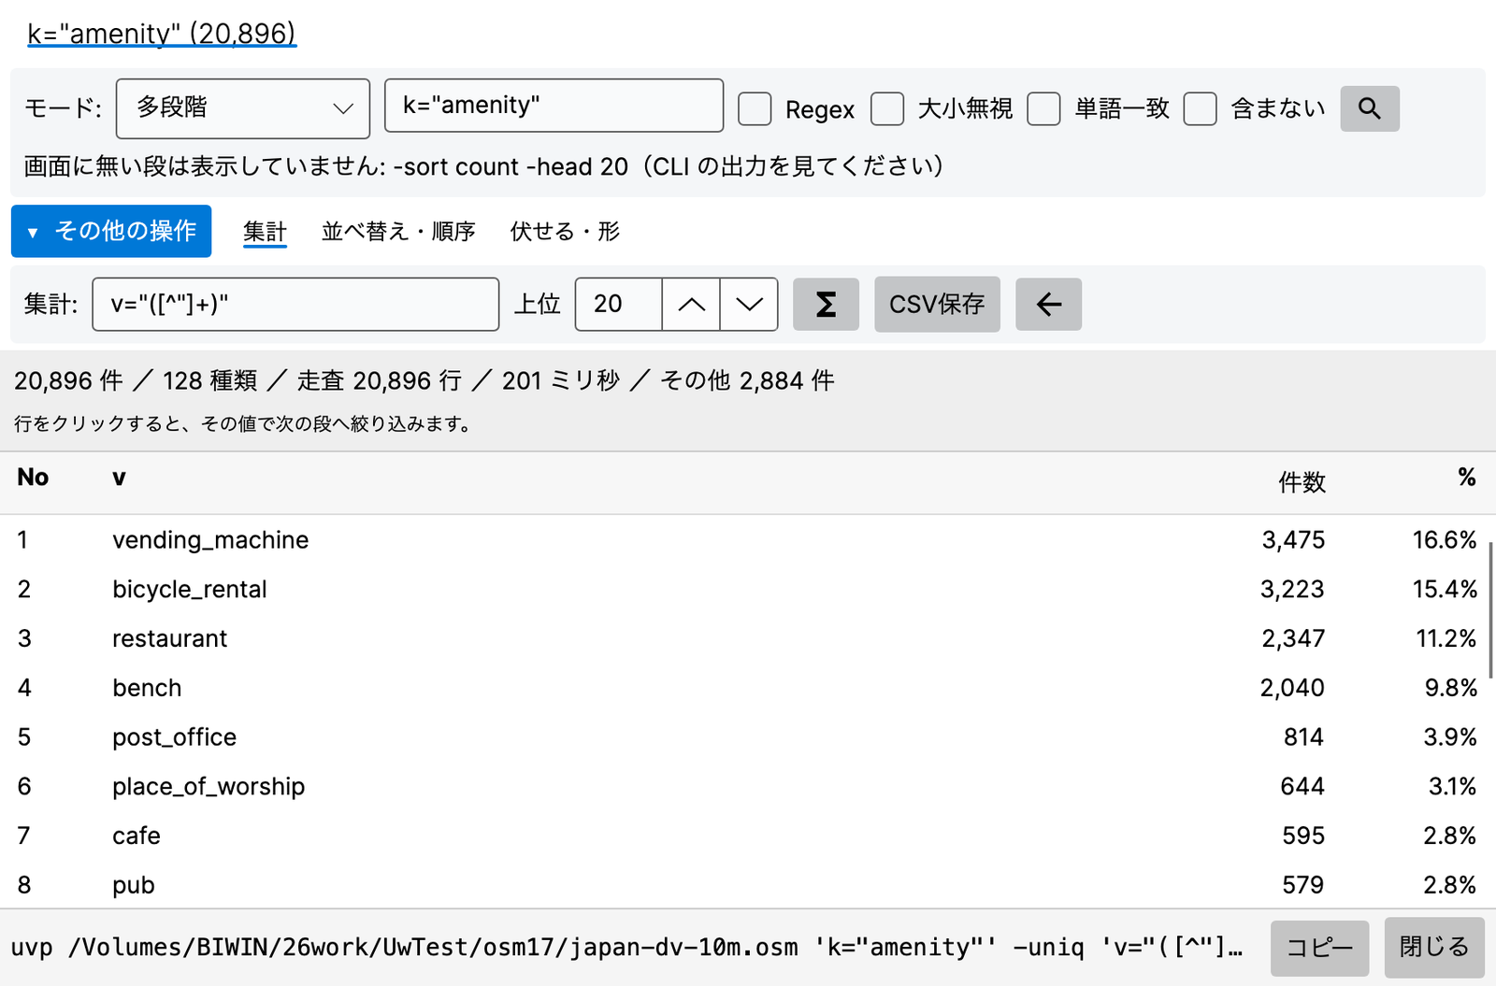Increase the top count with up chevron
1496x986 pixels.
pos(691,304)
